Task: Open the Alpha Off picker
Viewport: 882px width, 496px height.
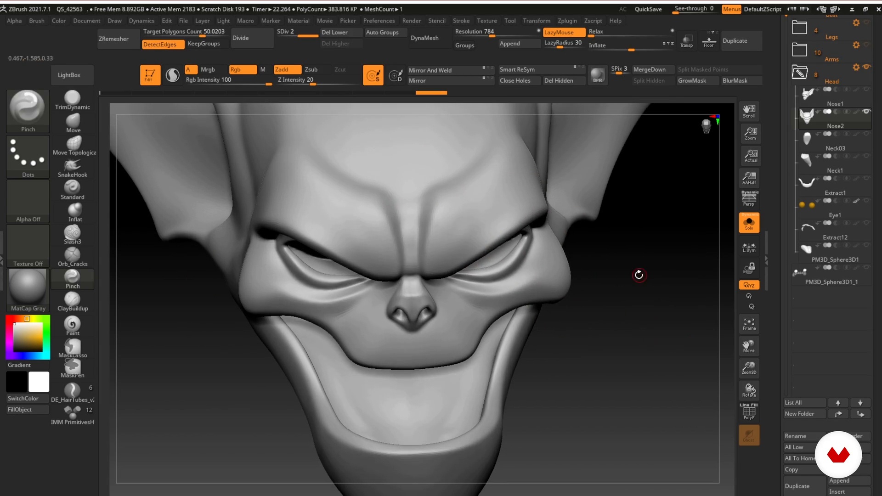Action: pyautogui.click(x=28, y=201)
